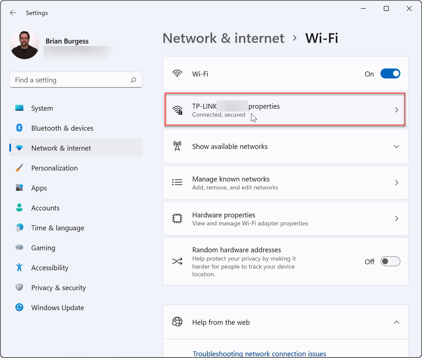This screenshot has height=358, width=422.
Task: Open TP-LINK network properties via its chevron
Action: pyautogui.click(x=396, y=110)
